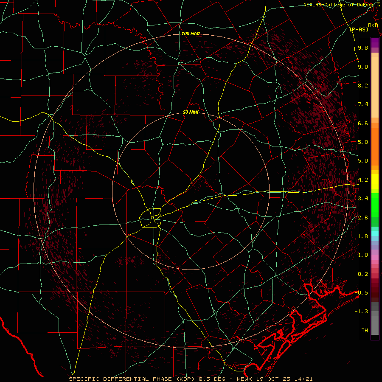This screenshot has height=382, width=382.
Task: Click the 3.4 legend value
Action: pyautogui.click(x=363, y=199)
